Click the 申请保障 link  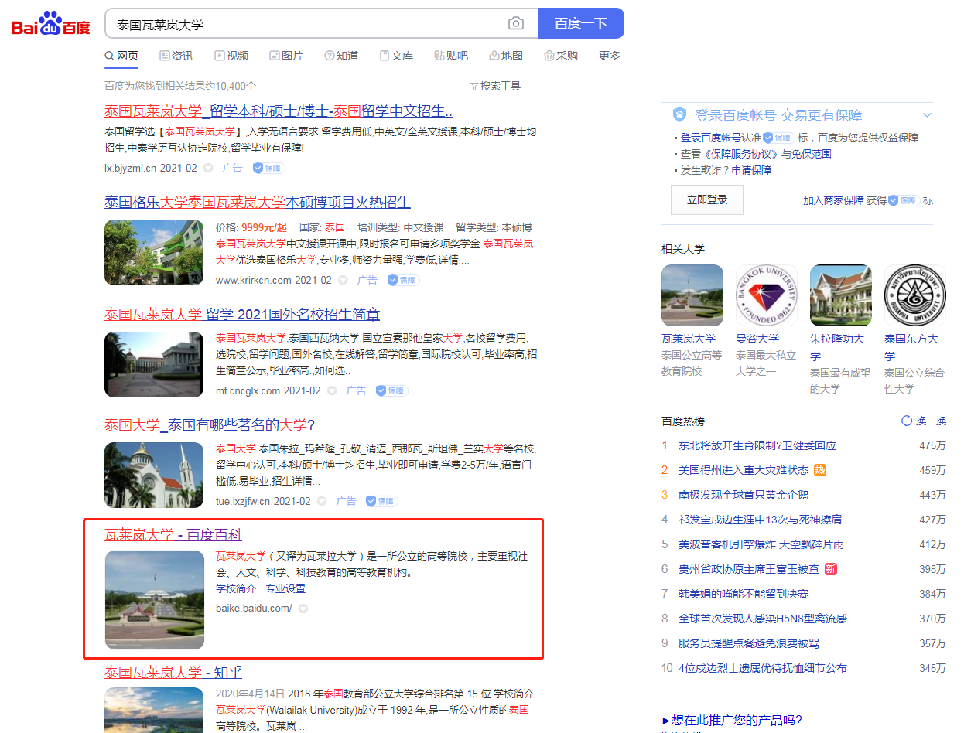752,170
